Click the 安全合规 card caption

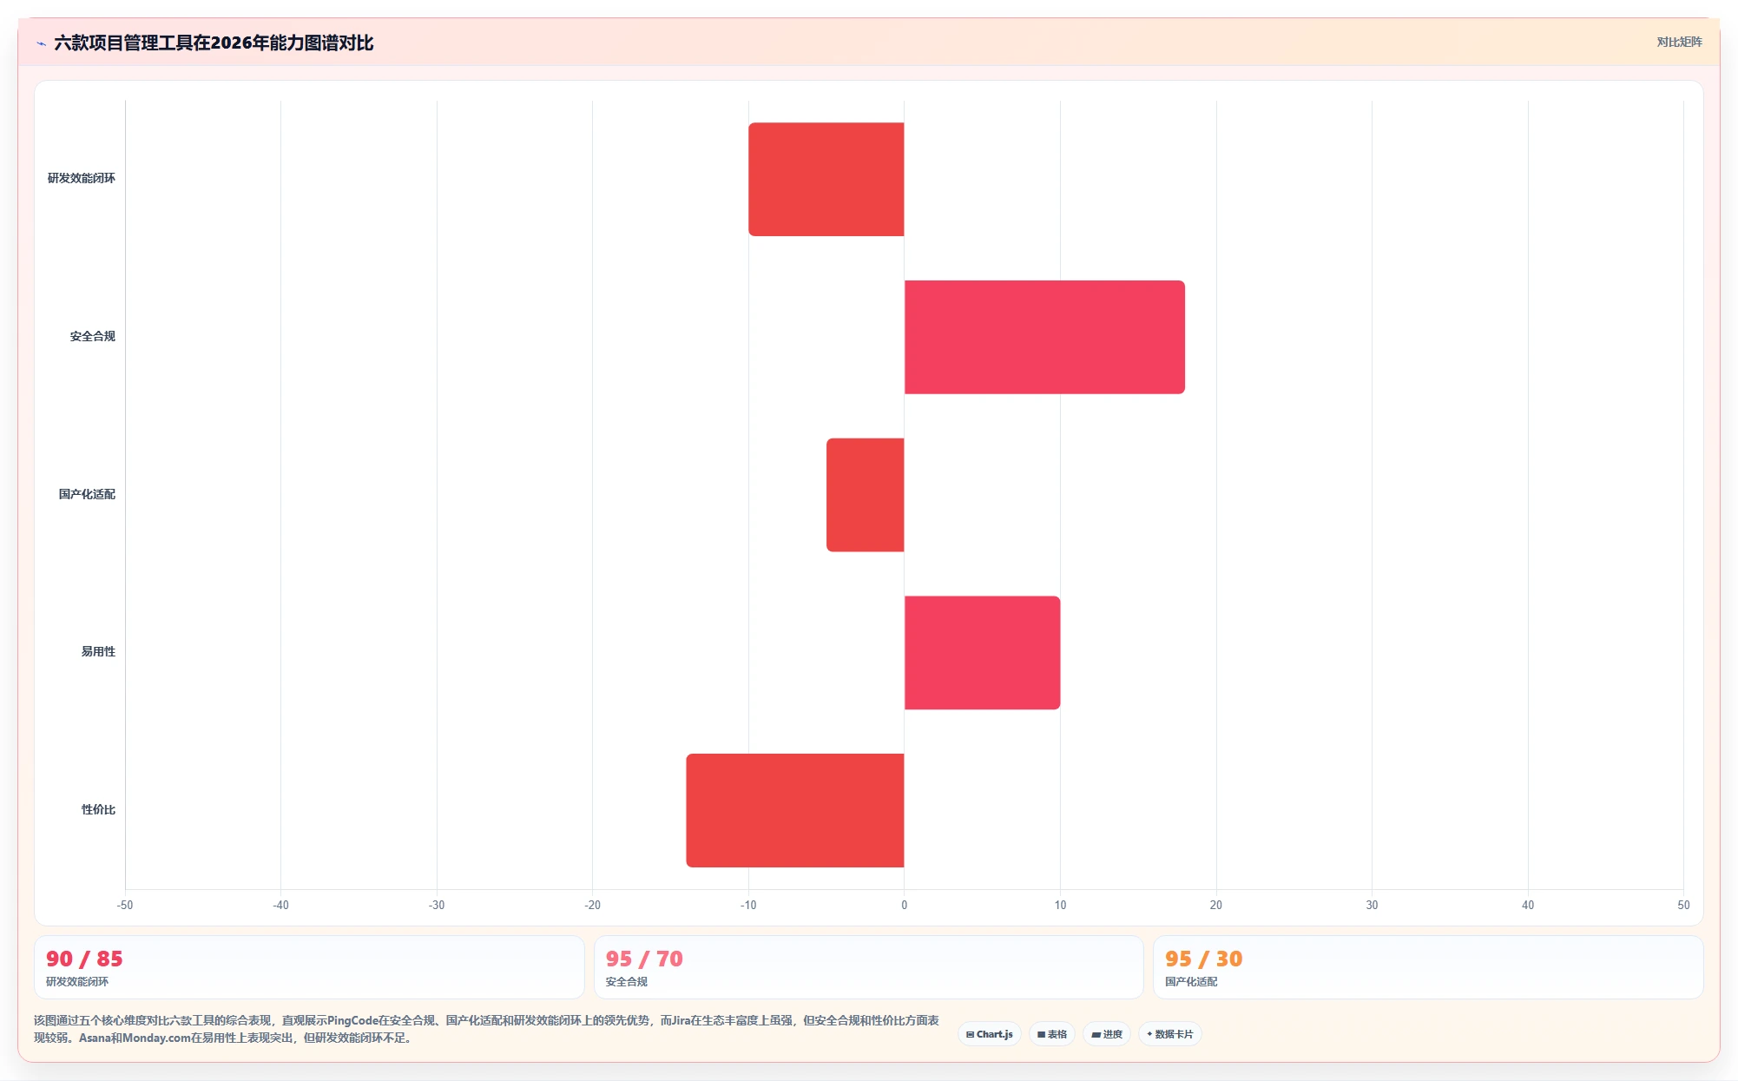[x=627, y=981]
